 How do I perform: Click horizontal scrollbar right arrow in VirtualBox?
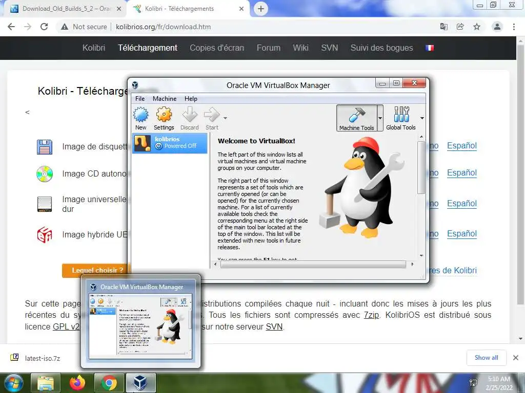[x=412, y=264]
